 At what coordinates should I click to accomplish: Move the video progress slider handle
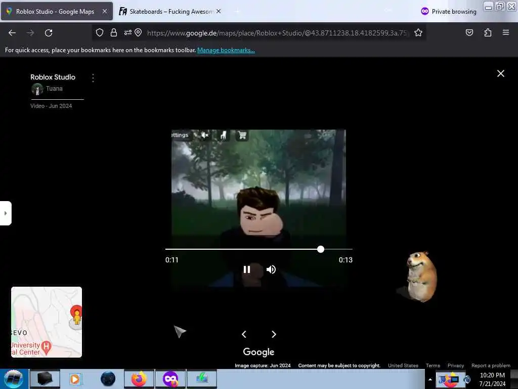point(320,249)
